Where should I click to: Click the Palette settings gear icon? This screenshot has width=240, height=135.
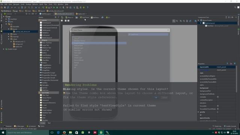click(55, 17)
